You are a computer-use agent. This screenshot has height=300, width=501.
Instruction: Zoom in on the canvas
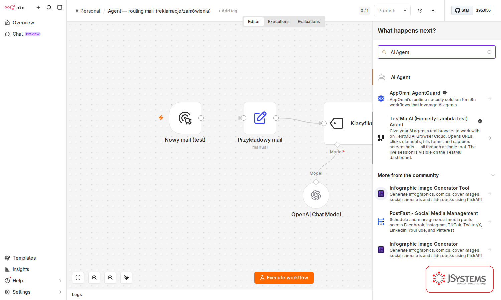94,278
